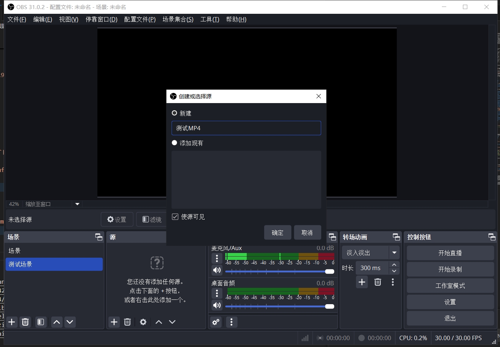The width and height of the screenshot is (500, 347).
Task: Increase transition 时长 with up arrow
Action: pos(394,265)
